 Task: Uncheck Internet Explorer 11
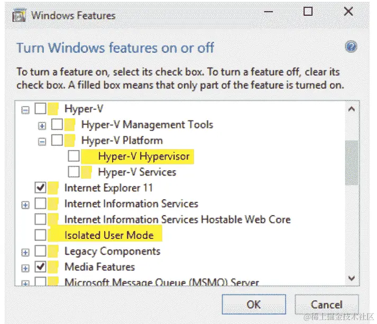point(40,188)
